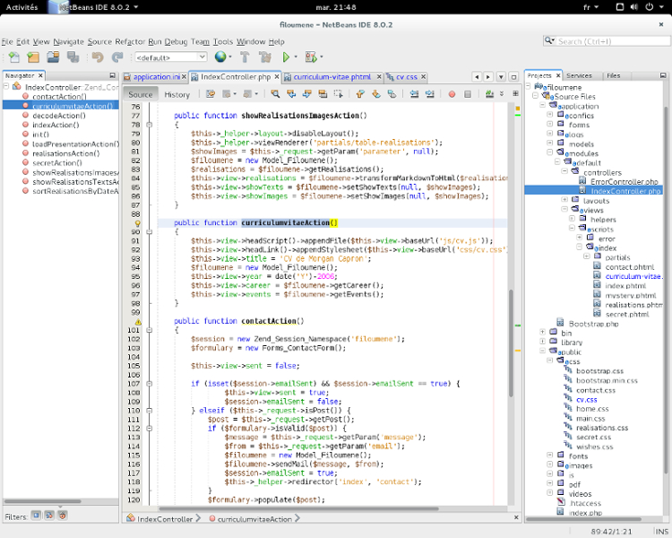The image size is (672, 538).
Task: Select contactAction() in Navigator list
Action: 58,96
